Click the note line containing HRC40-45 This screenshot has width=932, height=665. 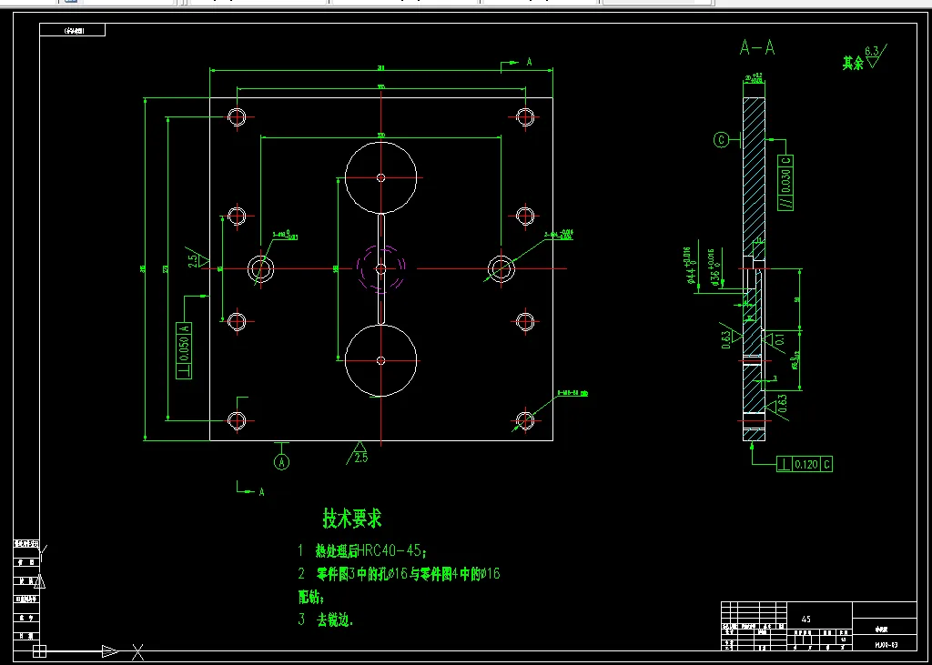click(x=362, y=551)
